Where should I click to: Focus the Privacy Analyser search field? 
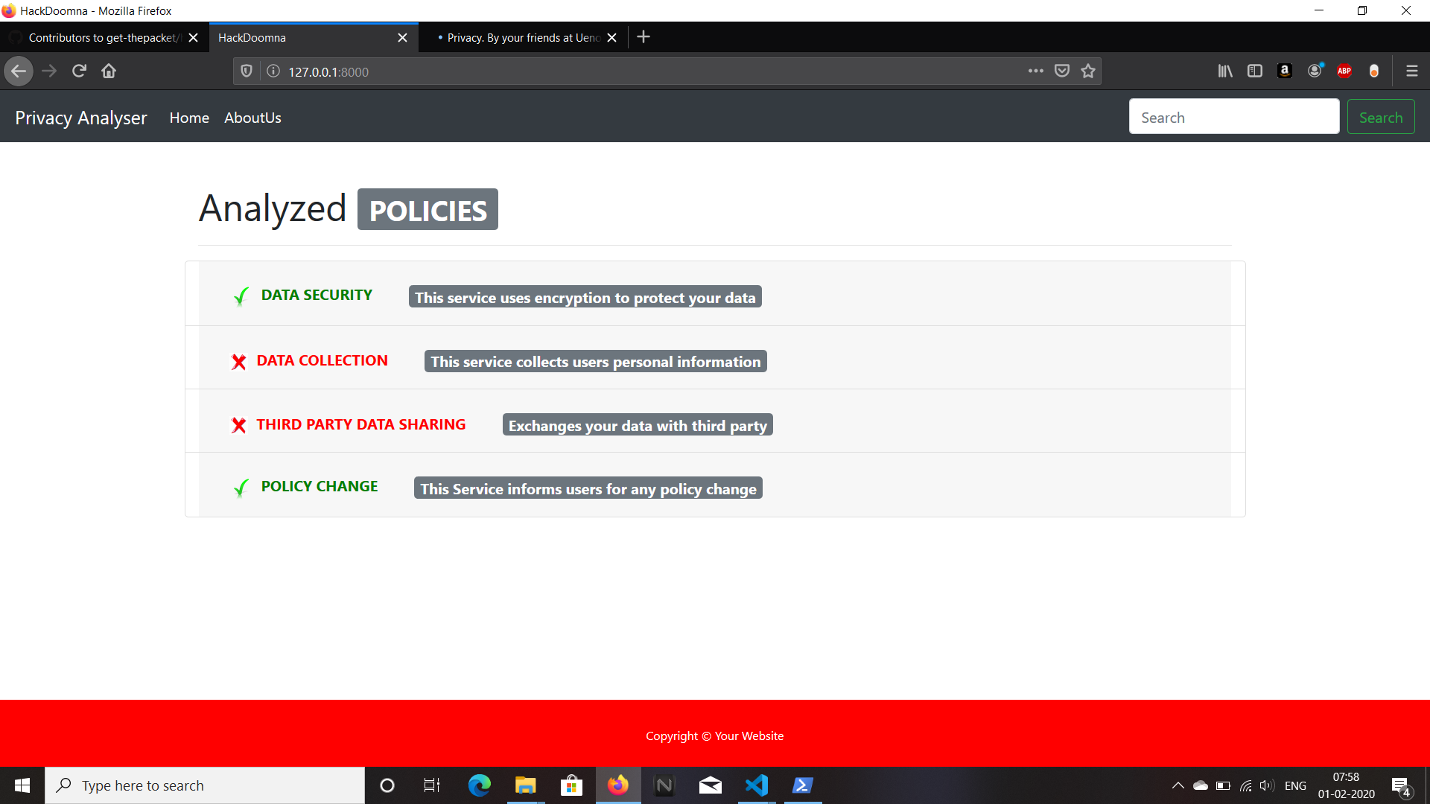[1233, 117]
